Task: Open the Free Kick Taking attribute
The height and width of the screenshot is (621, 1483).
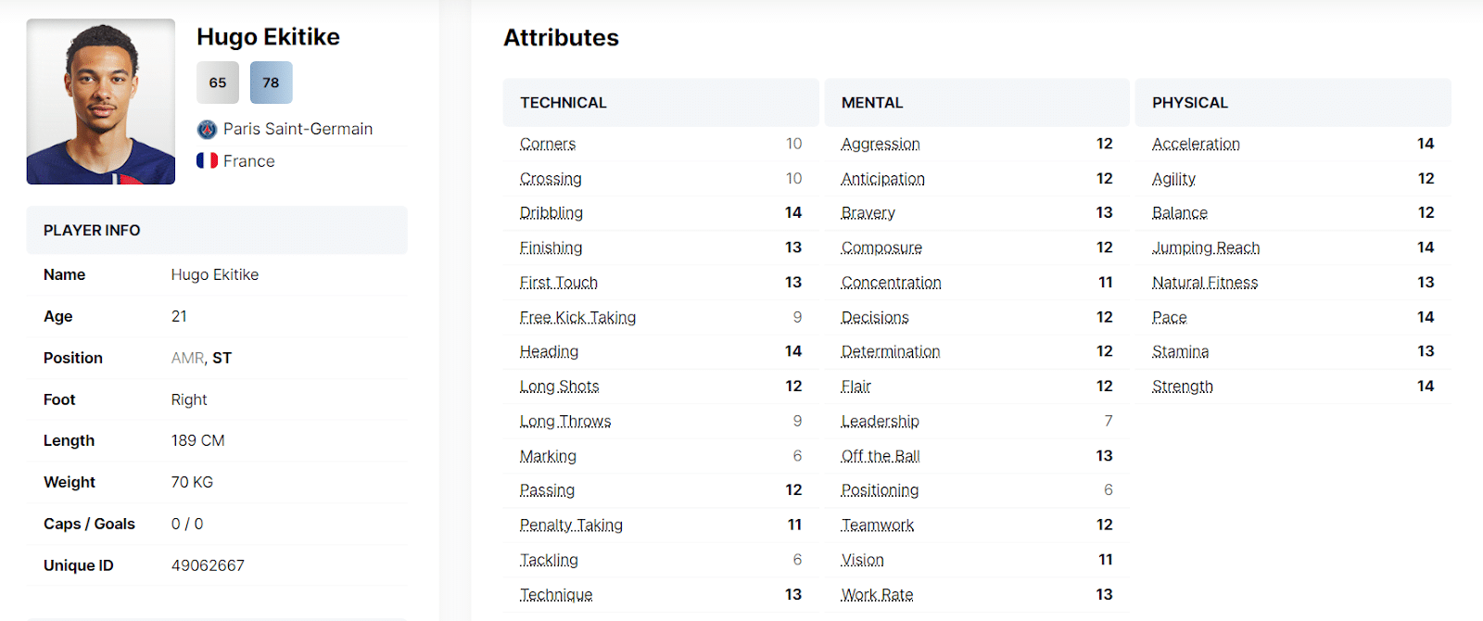Action: click(577, 317)
